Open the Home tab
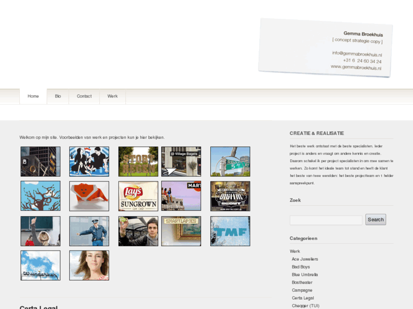Screen dimensions: 413x309 coord(33,96)
